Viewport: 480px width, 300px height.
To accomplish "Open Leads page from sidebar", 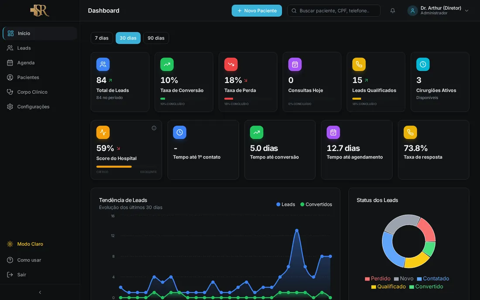I will pos(40,48).
